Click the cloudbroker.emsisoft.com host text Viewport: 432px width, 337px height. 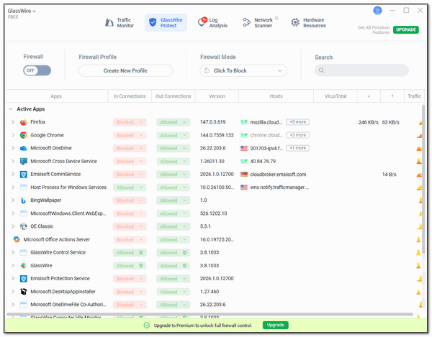[278, 175]
